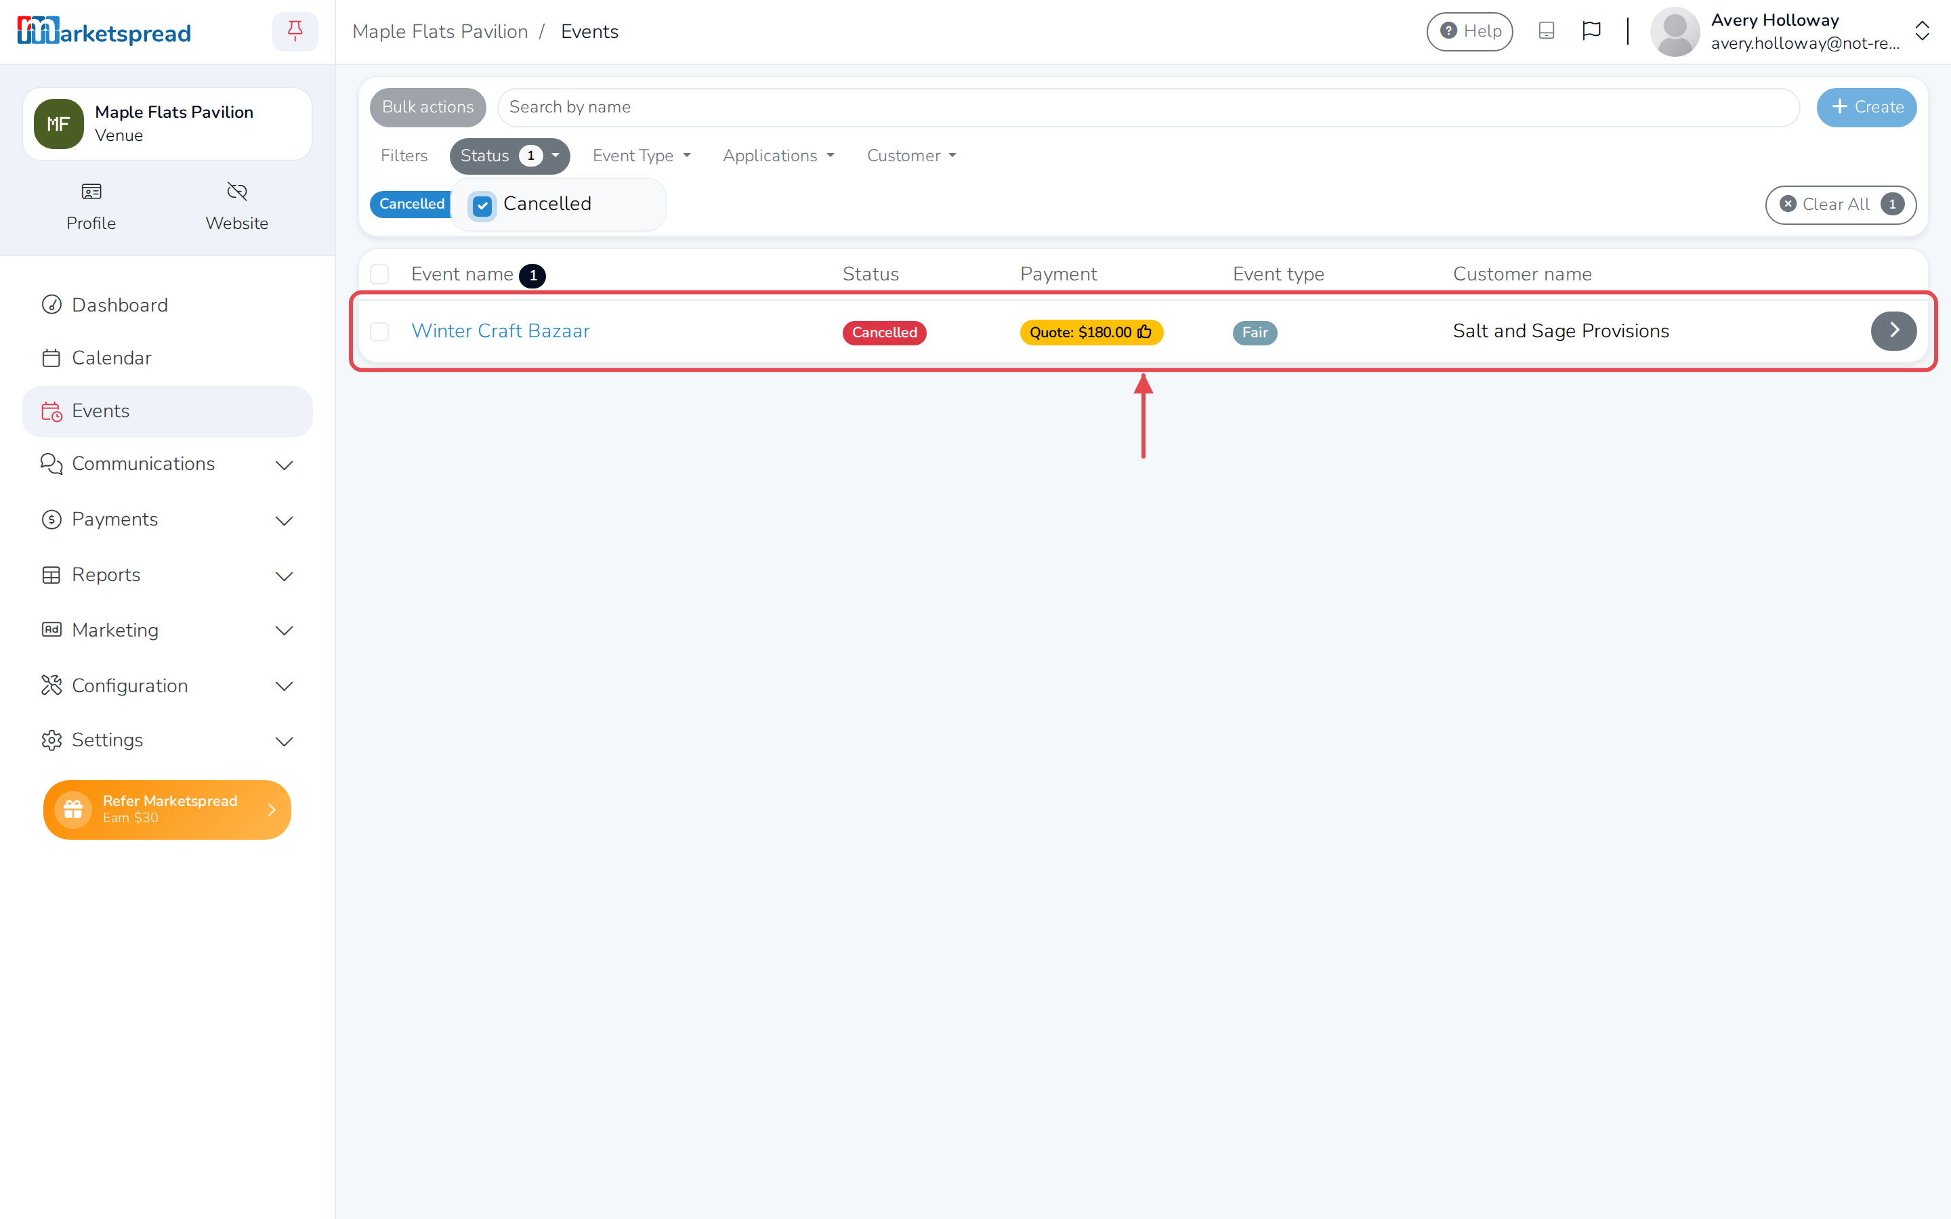The height and width of the screenshot is (1219, 1951).
Task: Click the Quote: $180.00 payment badge
Action: point(1091,332)
